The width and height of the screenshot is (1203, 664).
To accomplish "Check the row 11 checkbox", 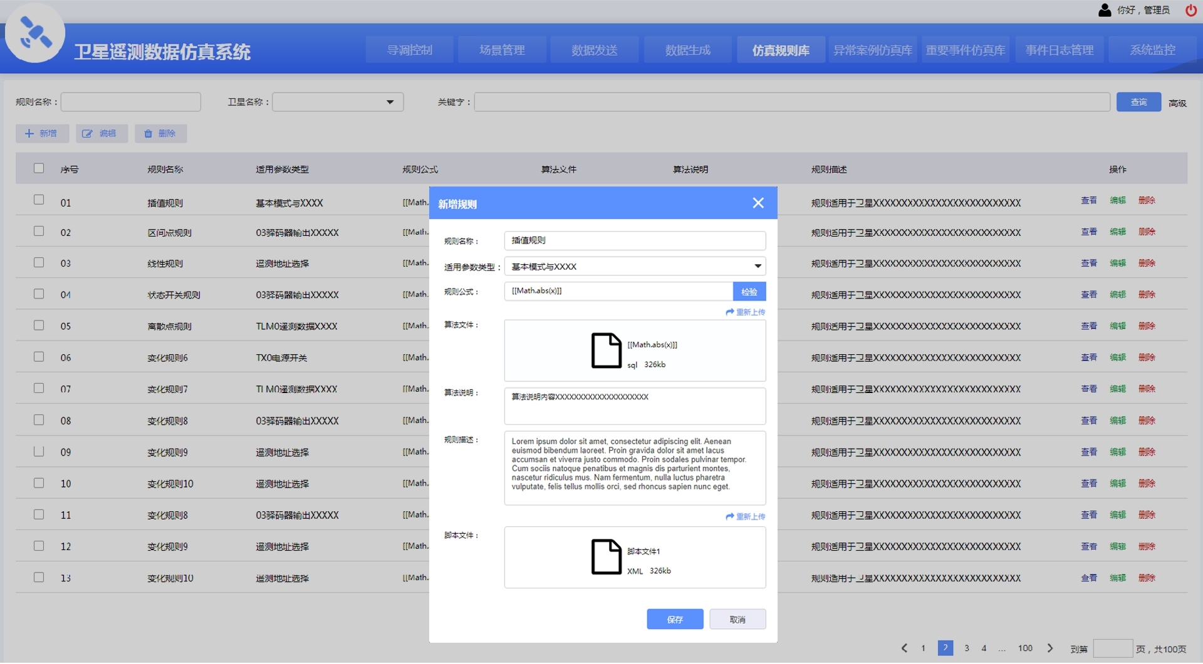I will (x=39, y=514).
